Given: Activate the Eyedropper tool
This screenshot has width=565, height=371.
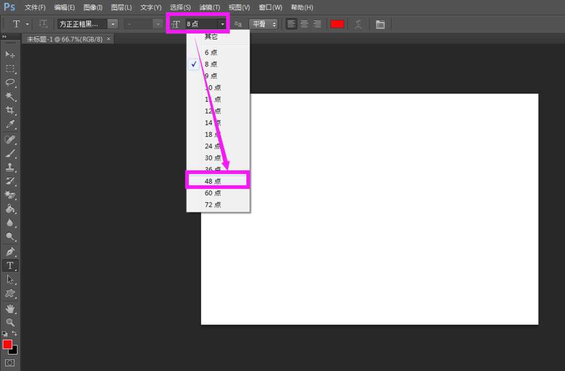Looking at the screenshot, I should click(x=10, y=124).
